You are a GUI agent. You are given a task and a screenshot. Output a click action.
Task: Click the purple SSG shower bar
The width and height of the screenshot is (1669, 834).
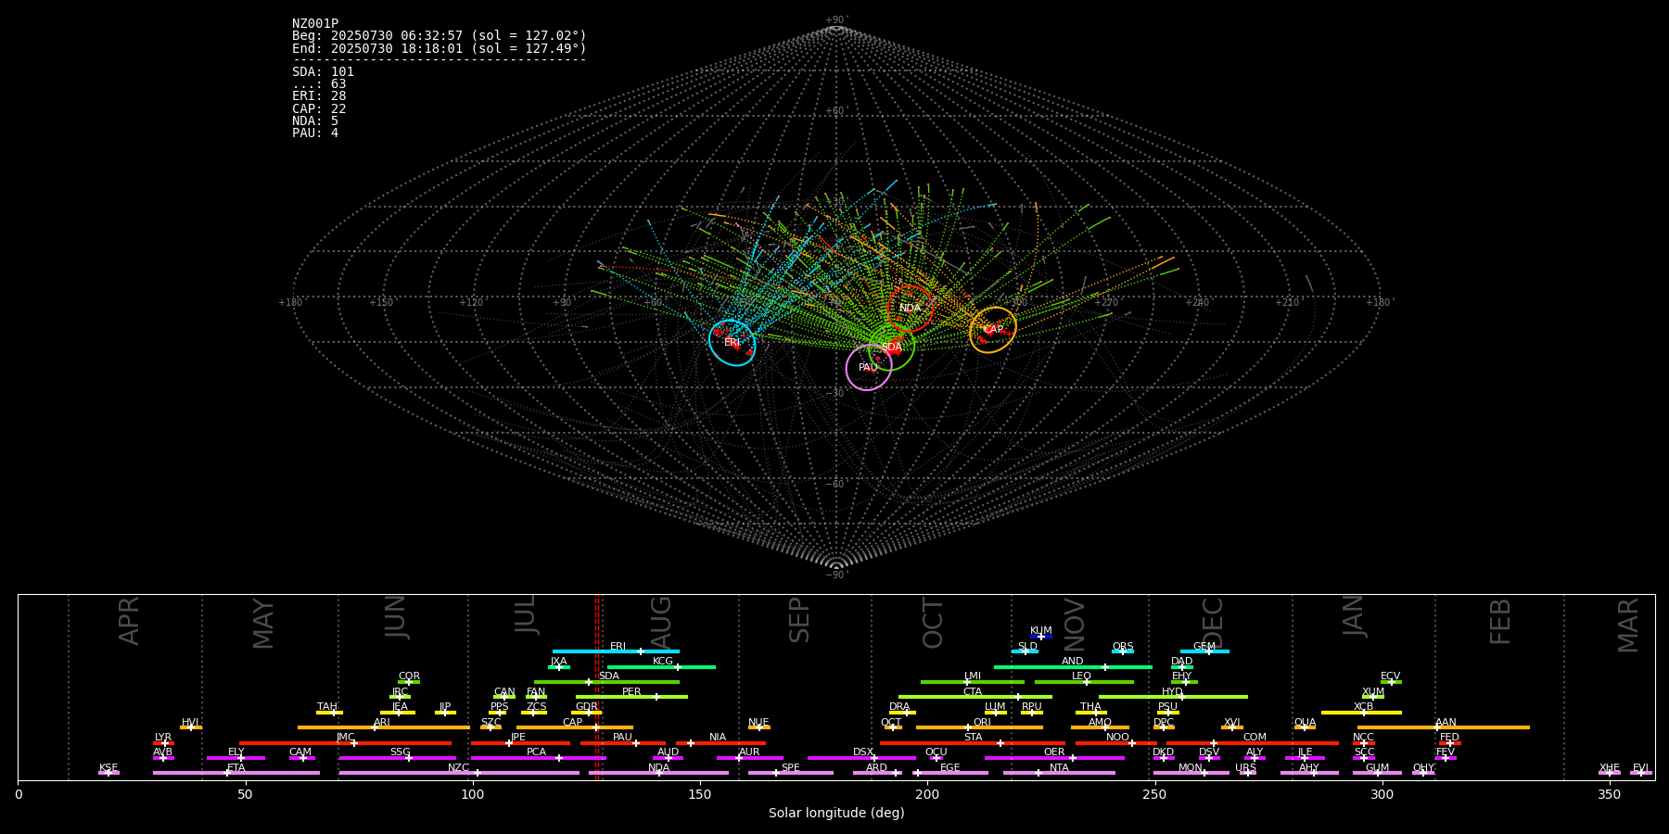point(397,758)
